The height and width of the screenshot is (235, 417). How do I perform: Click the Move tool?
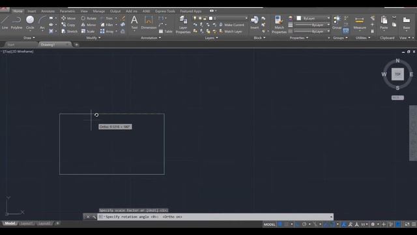click(x=68, y=18)
